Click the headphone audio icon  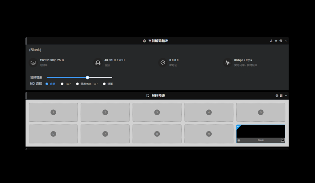coord(98,63)
